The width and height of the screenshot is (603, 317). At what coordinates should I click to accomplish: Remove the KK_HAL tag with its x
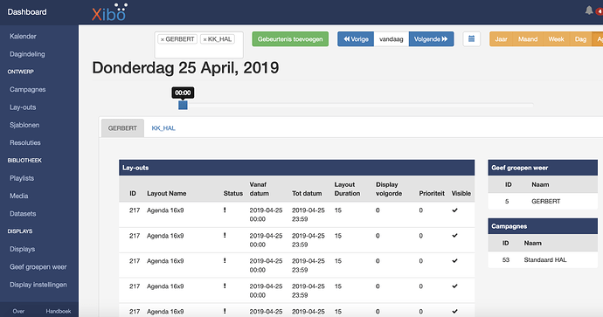pyautogui.click(x=204, y=39)
